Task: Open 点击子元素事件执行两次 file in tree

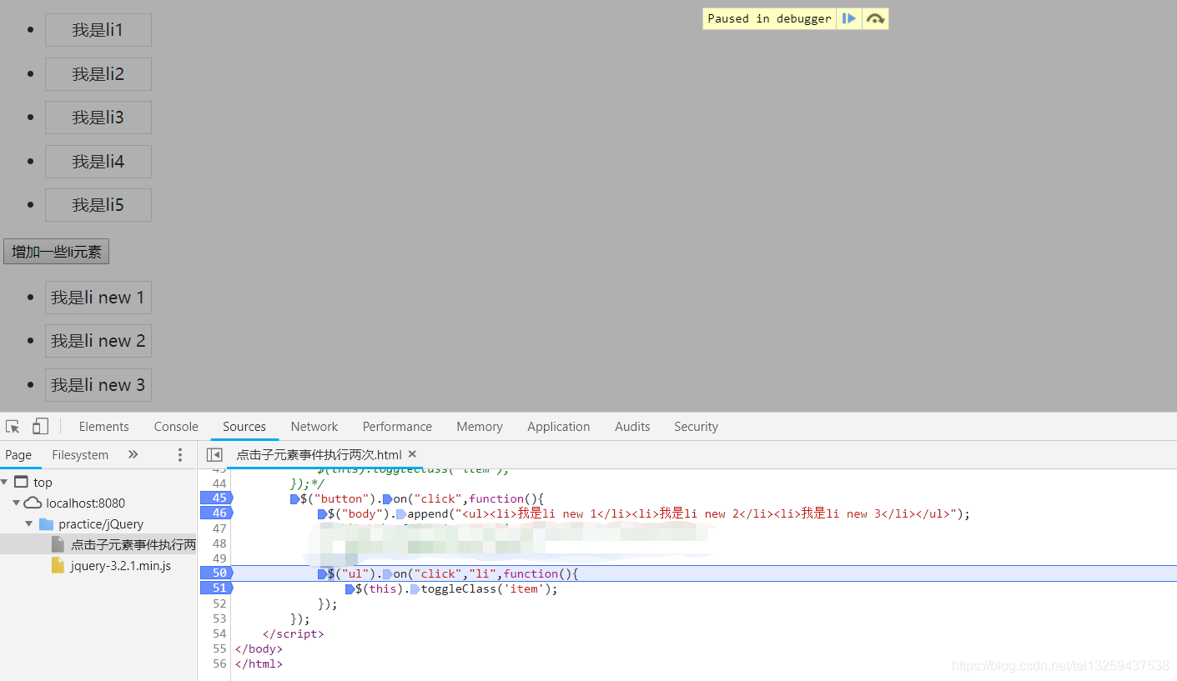Action: point(133,544)
